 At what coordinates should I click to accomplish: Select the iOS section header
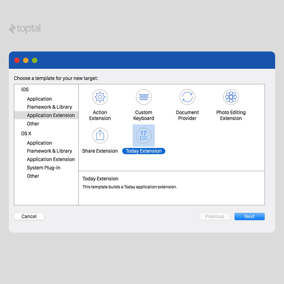(25, 90)
